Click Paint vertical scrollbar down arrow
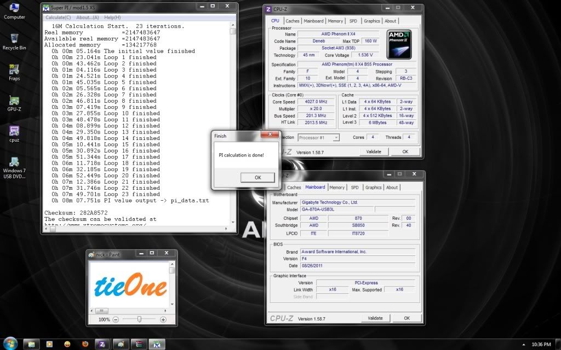 (x=172, y=304)
